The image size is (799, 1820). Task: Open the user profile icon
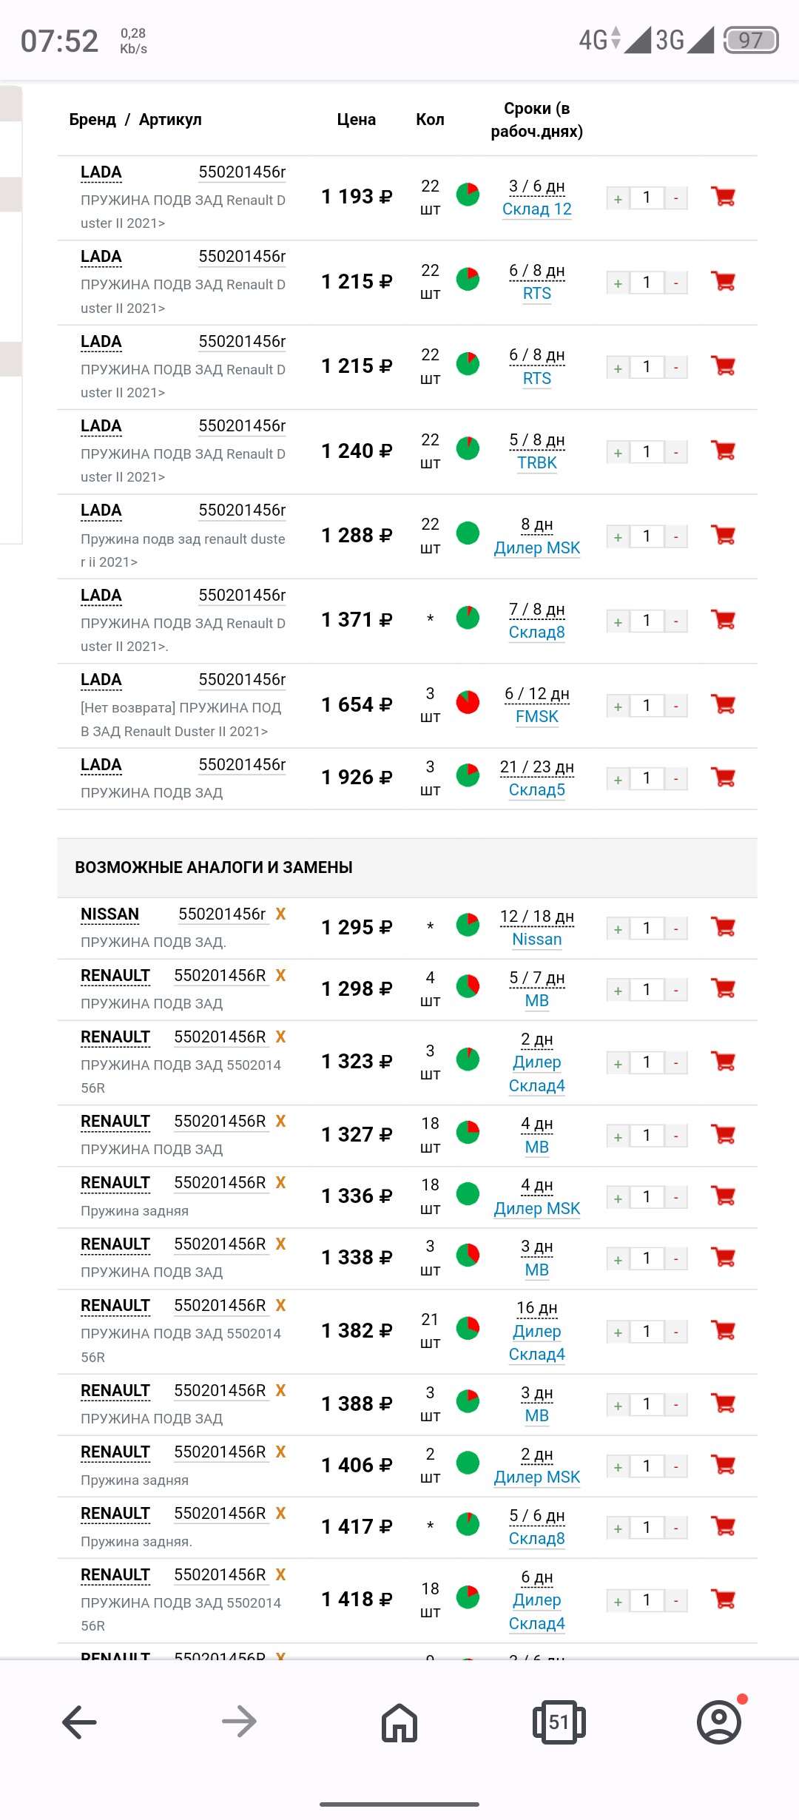pos(719,1722)
